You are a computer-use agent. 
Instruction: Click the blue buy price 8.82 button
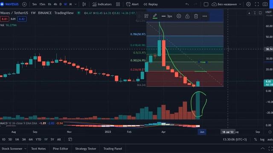tap(22, 19)
